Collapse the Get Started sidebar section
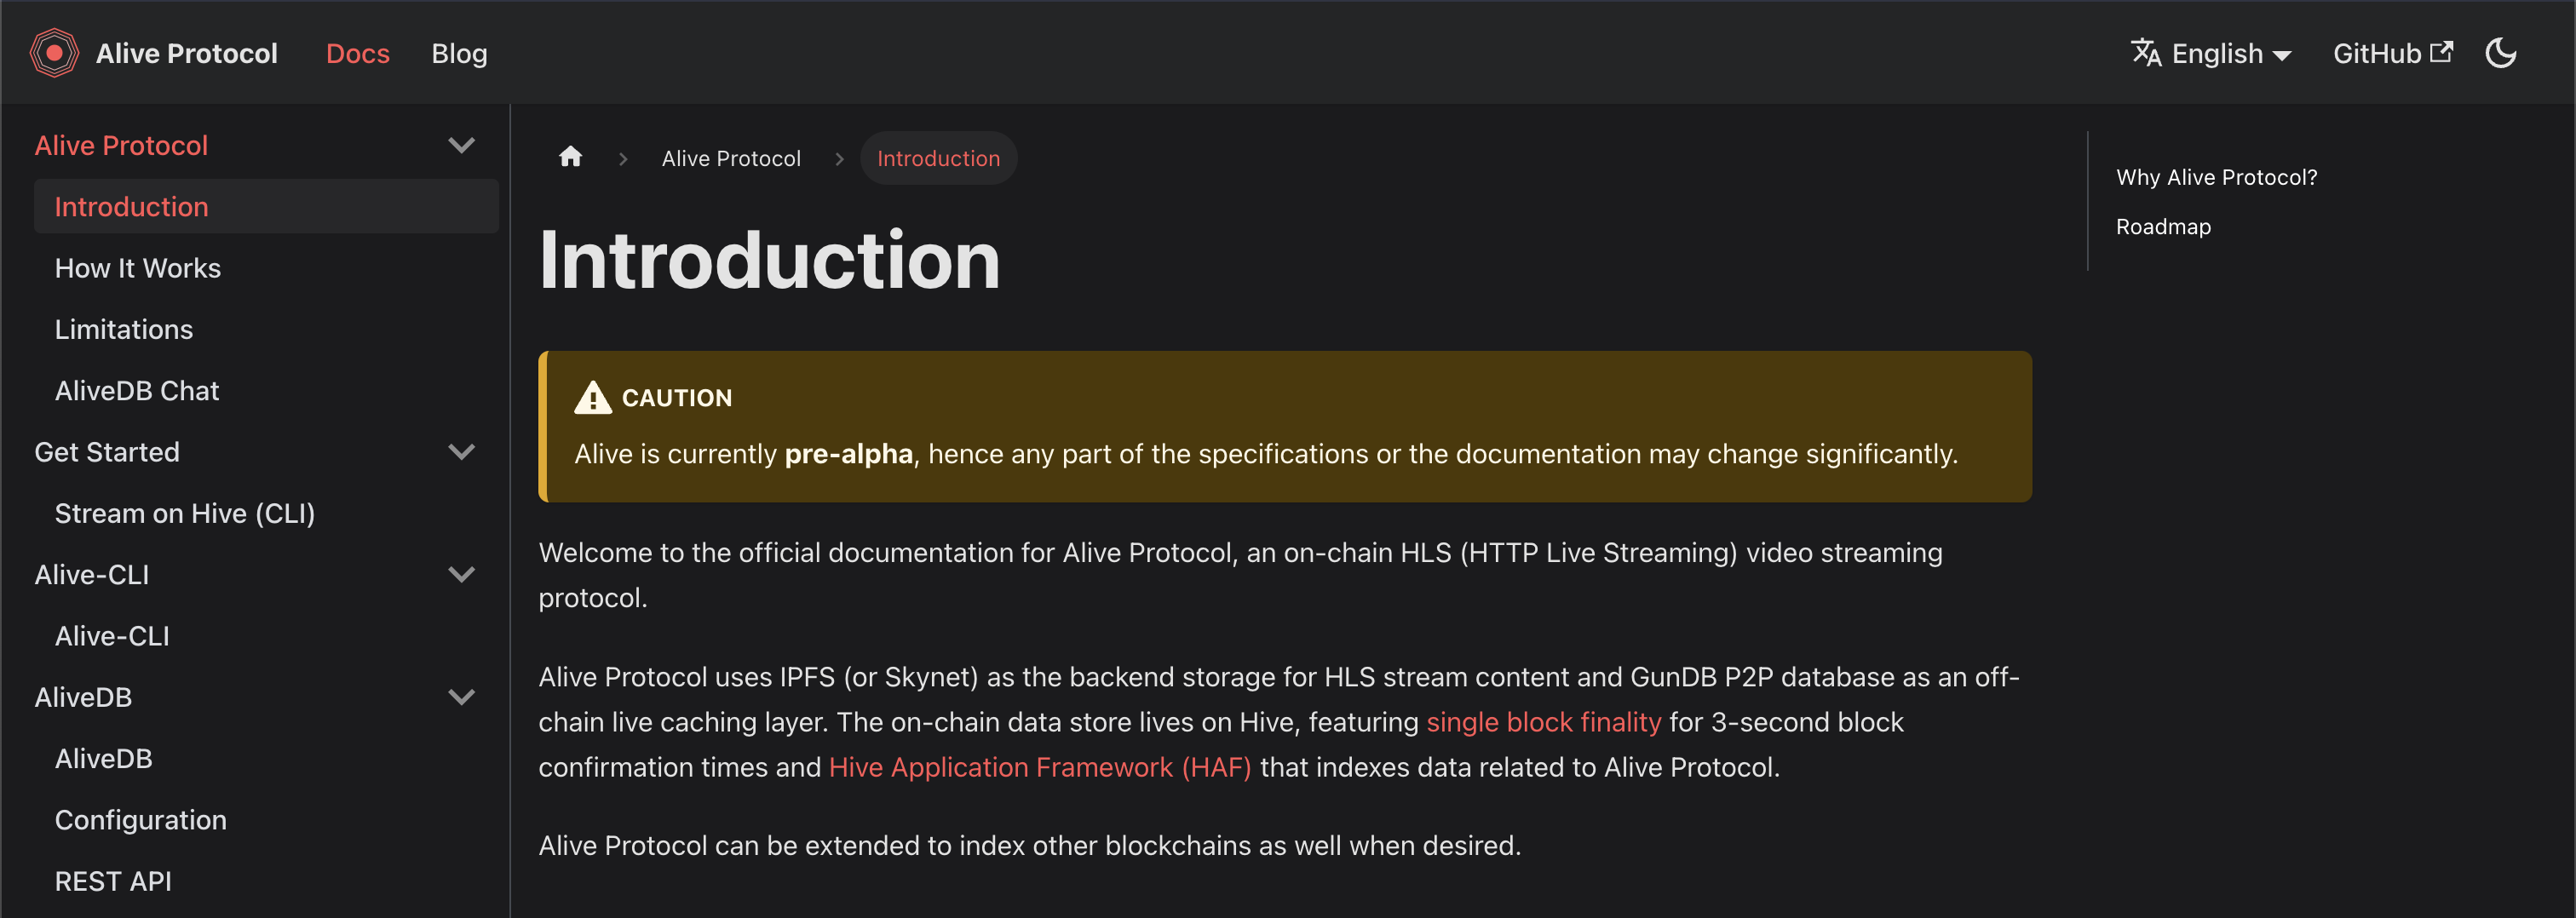Viewport: 2576px width, 918px height. click(x=461, y=452)
